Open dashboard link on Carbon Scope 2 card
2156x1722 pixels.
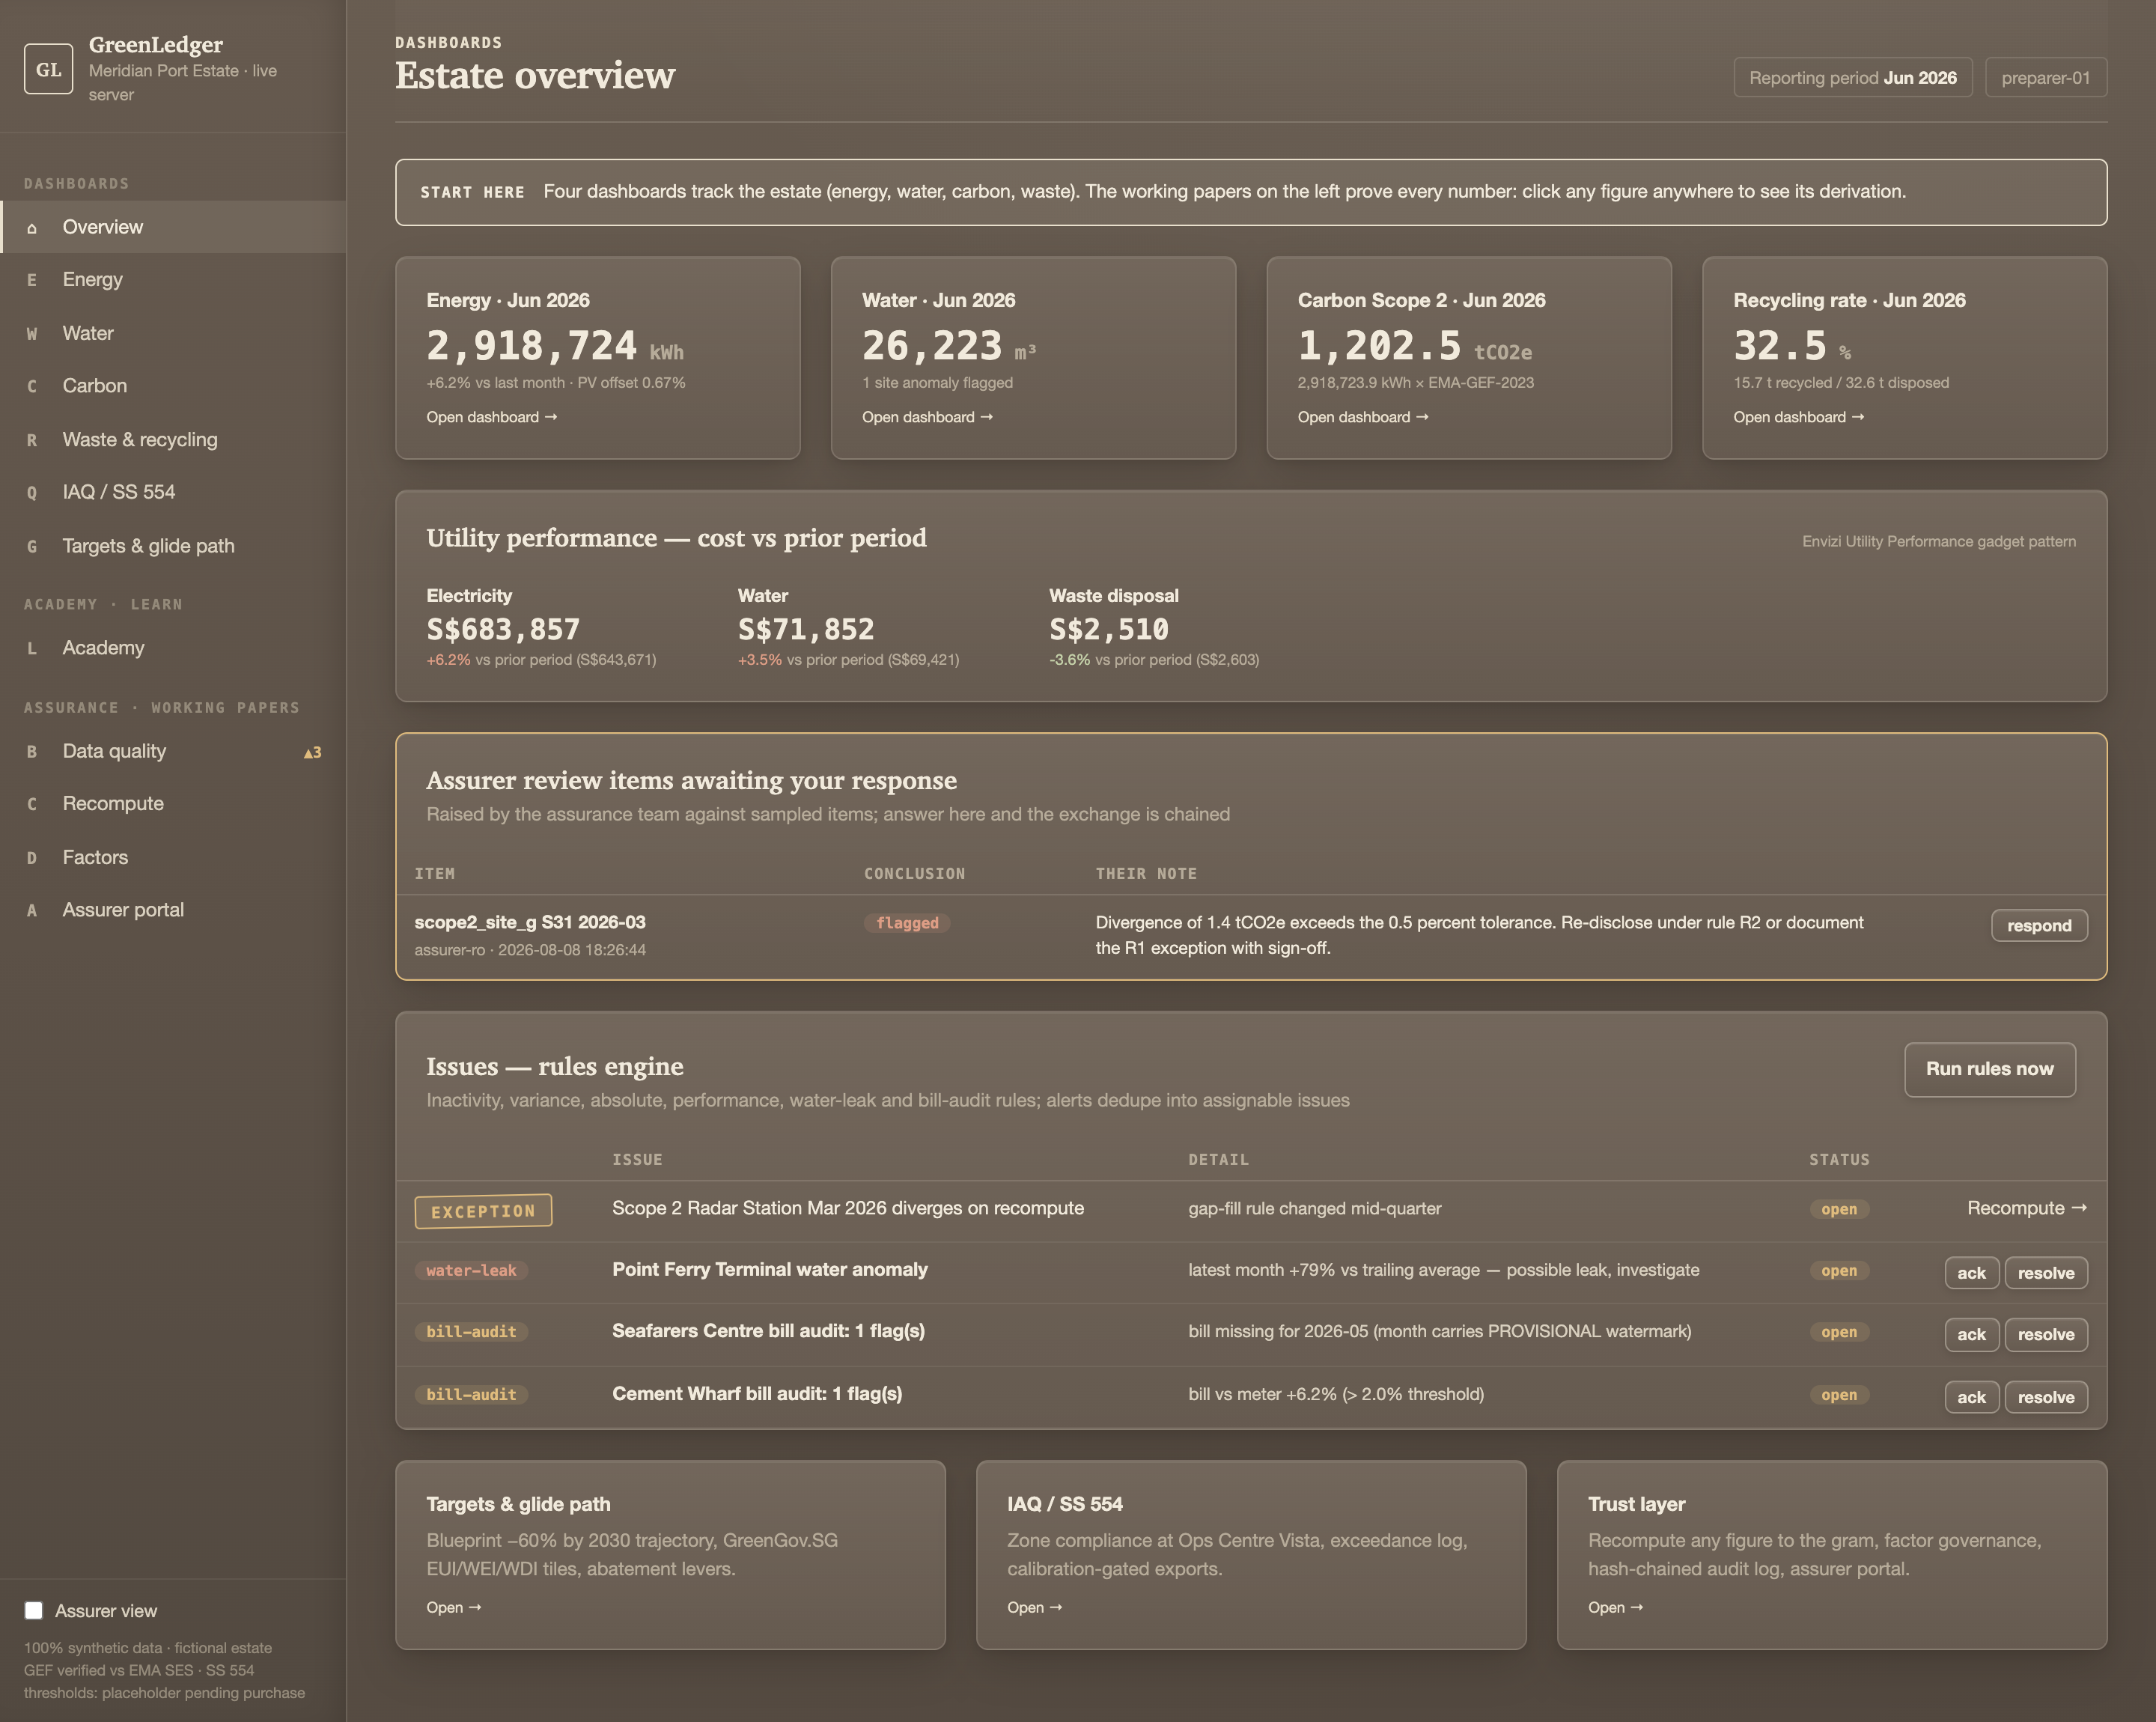point(1363,417)
